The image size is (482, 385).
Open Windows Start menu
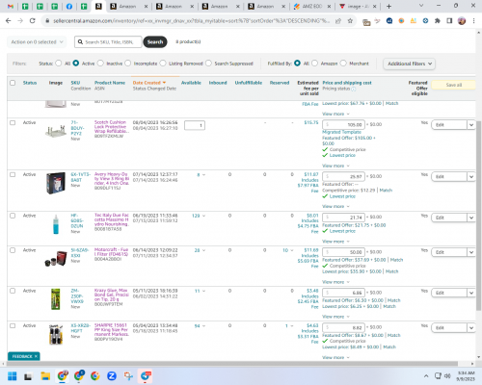pyautogui.click(x=13, y=375)
